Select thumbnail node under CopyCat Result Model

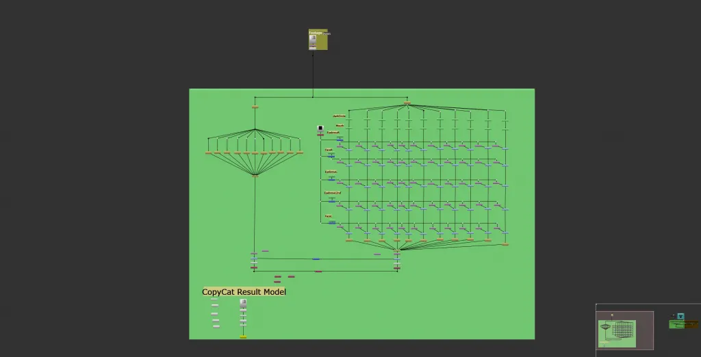tap(243, 302)
